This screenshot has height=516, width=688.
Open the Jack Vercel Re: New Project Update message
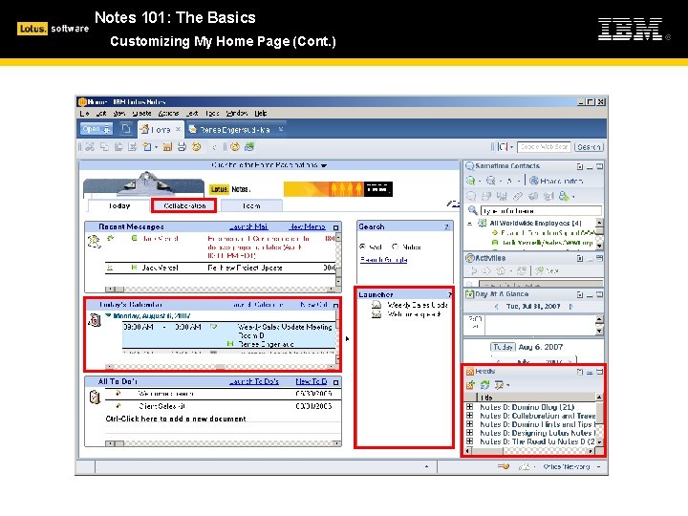click(x=221, y=268)
